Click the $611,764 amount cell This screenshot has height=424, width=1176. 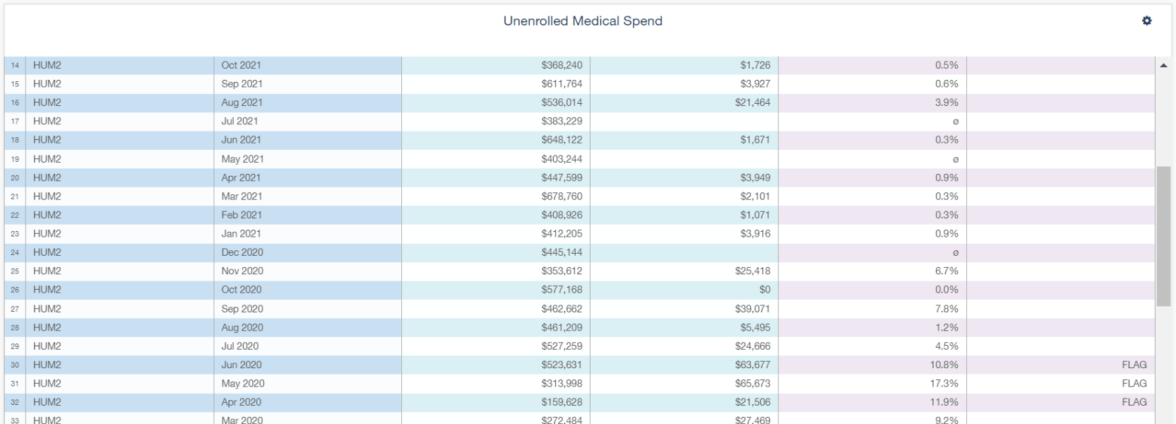coord(562,84)
